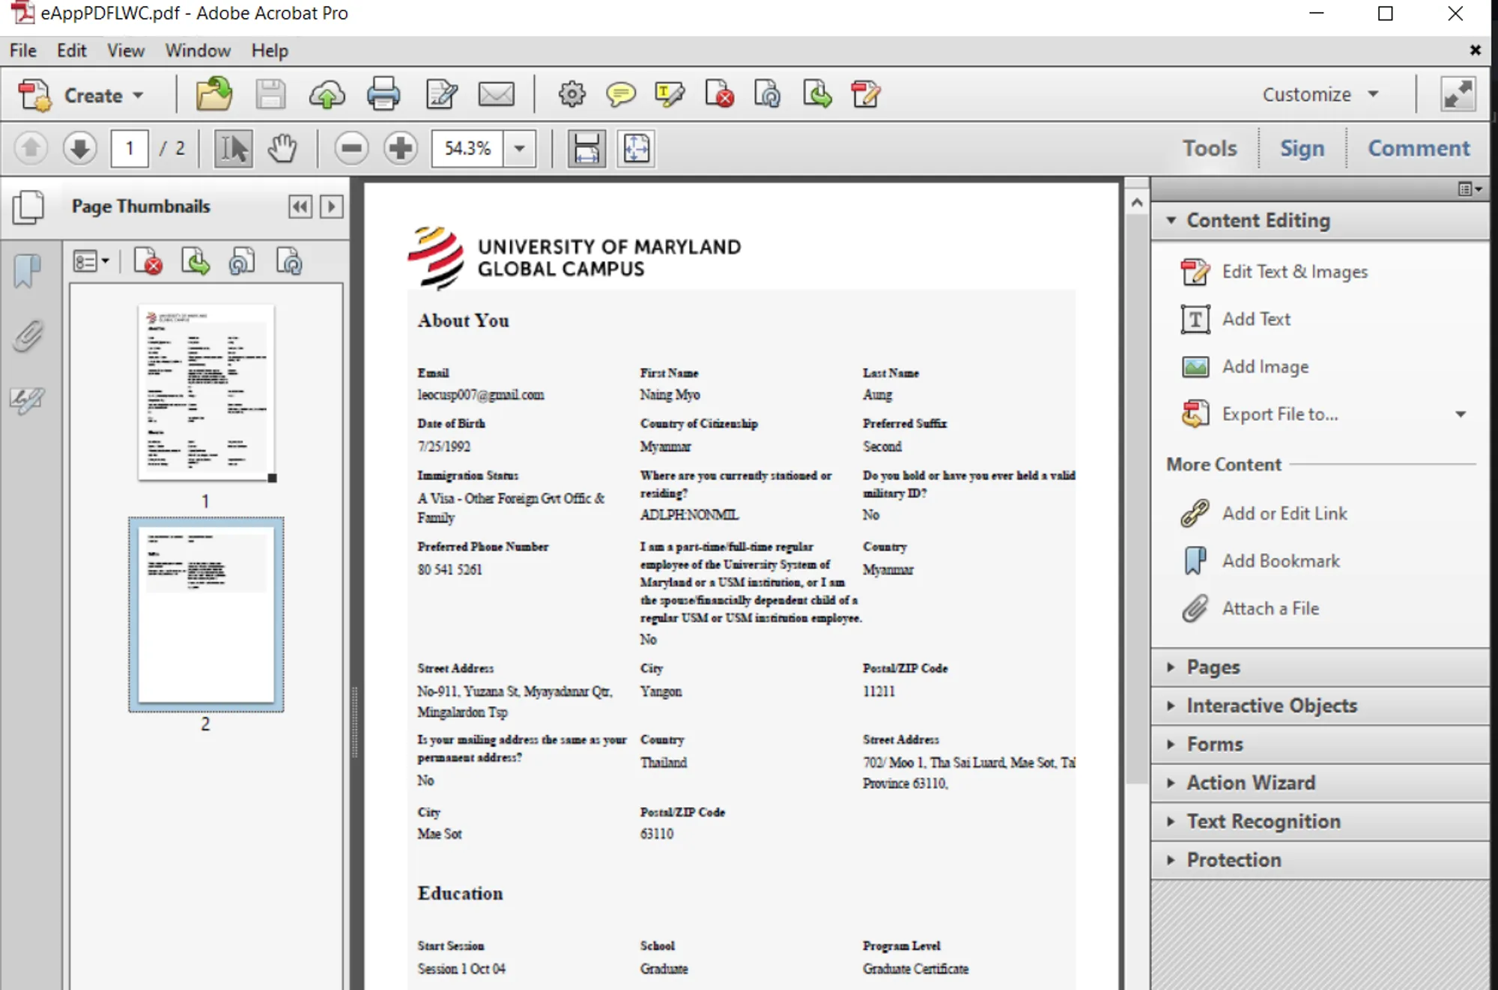This screenshot has height=990, width=1498.
Task: Delete selected page in thumbnails panel
Action: tap(148, 261)
